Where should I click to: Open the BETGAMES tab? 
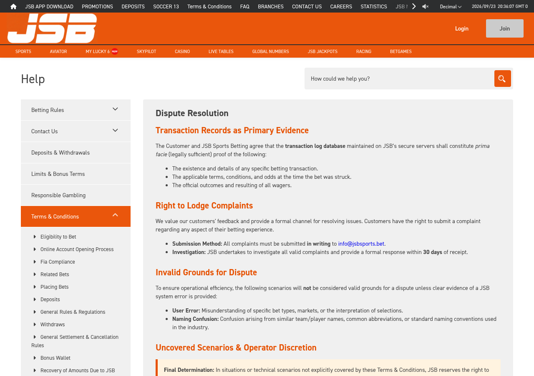coord(401,51)
